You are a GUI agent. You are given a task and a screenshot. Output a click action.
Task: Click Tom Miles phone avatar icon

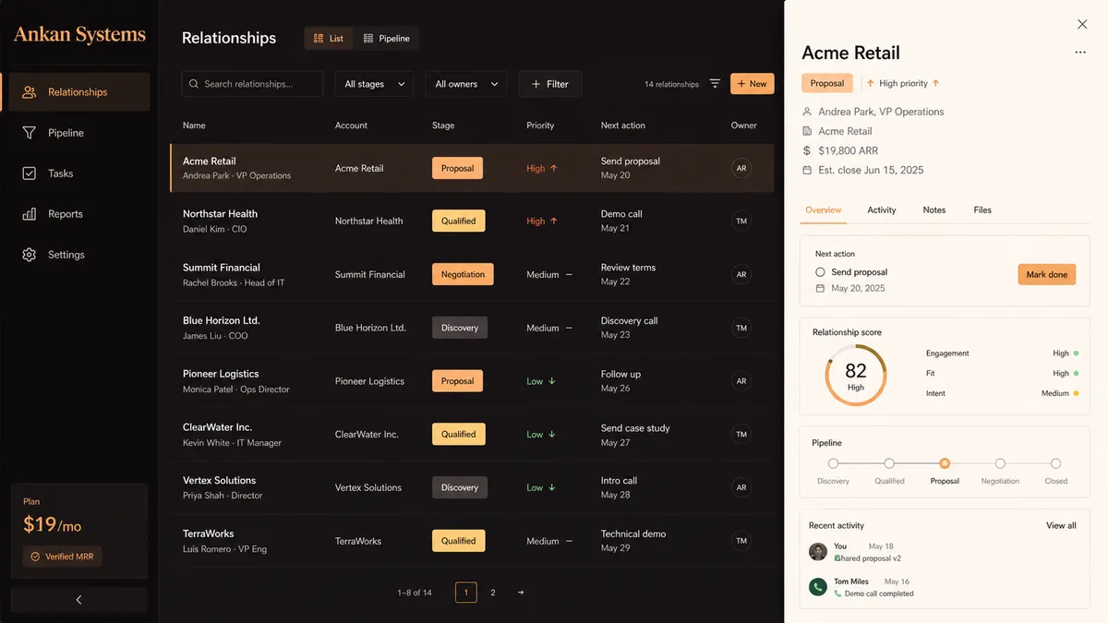(x=817, y=587)
